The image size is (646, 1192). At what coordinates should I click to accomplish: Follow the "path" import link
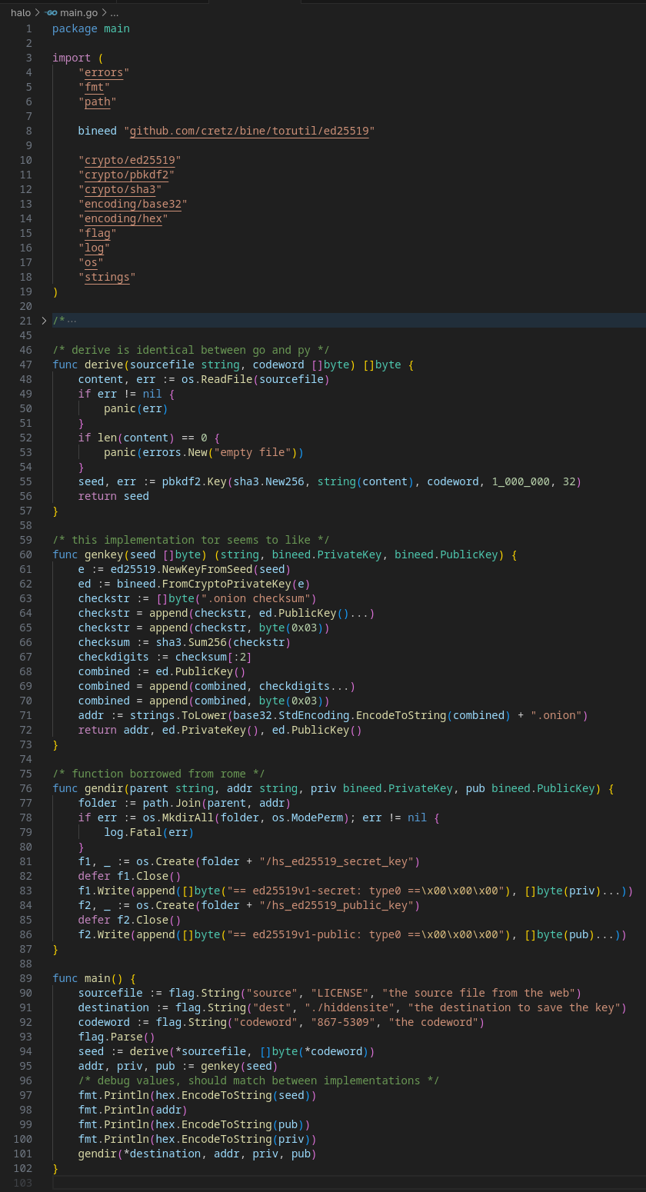point(98,102)
